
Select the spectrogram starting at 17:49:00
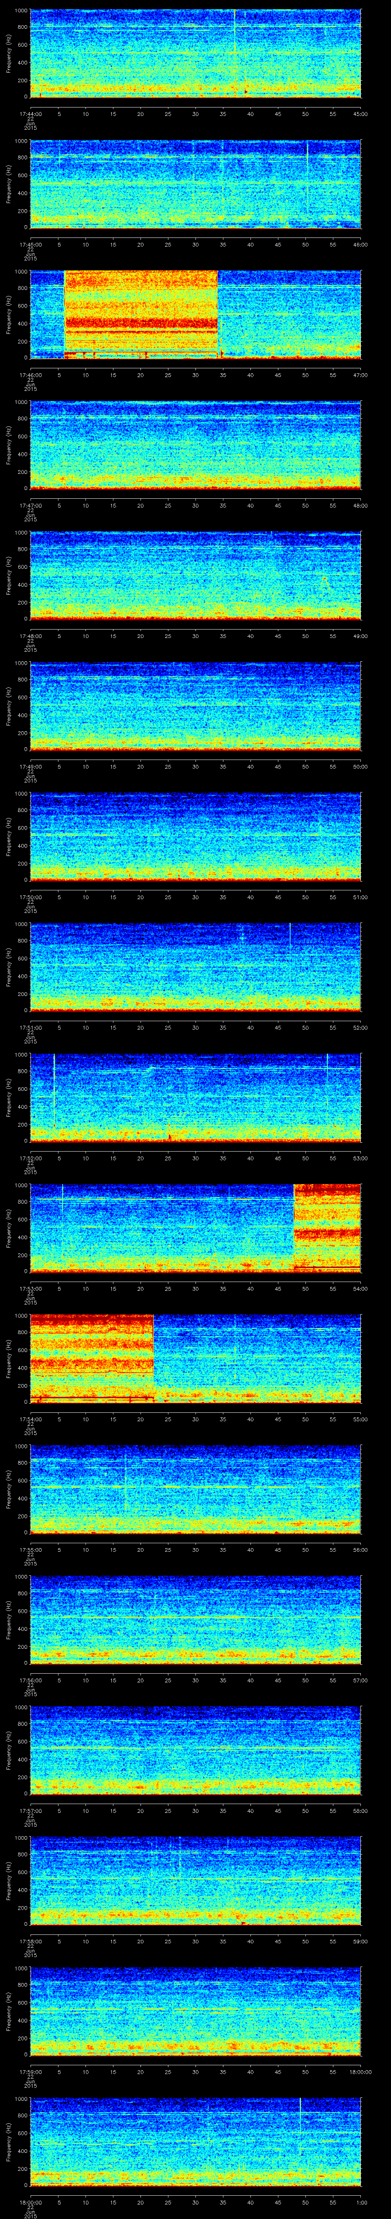coord(196,706)
